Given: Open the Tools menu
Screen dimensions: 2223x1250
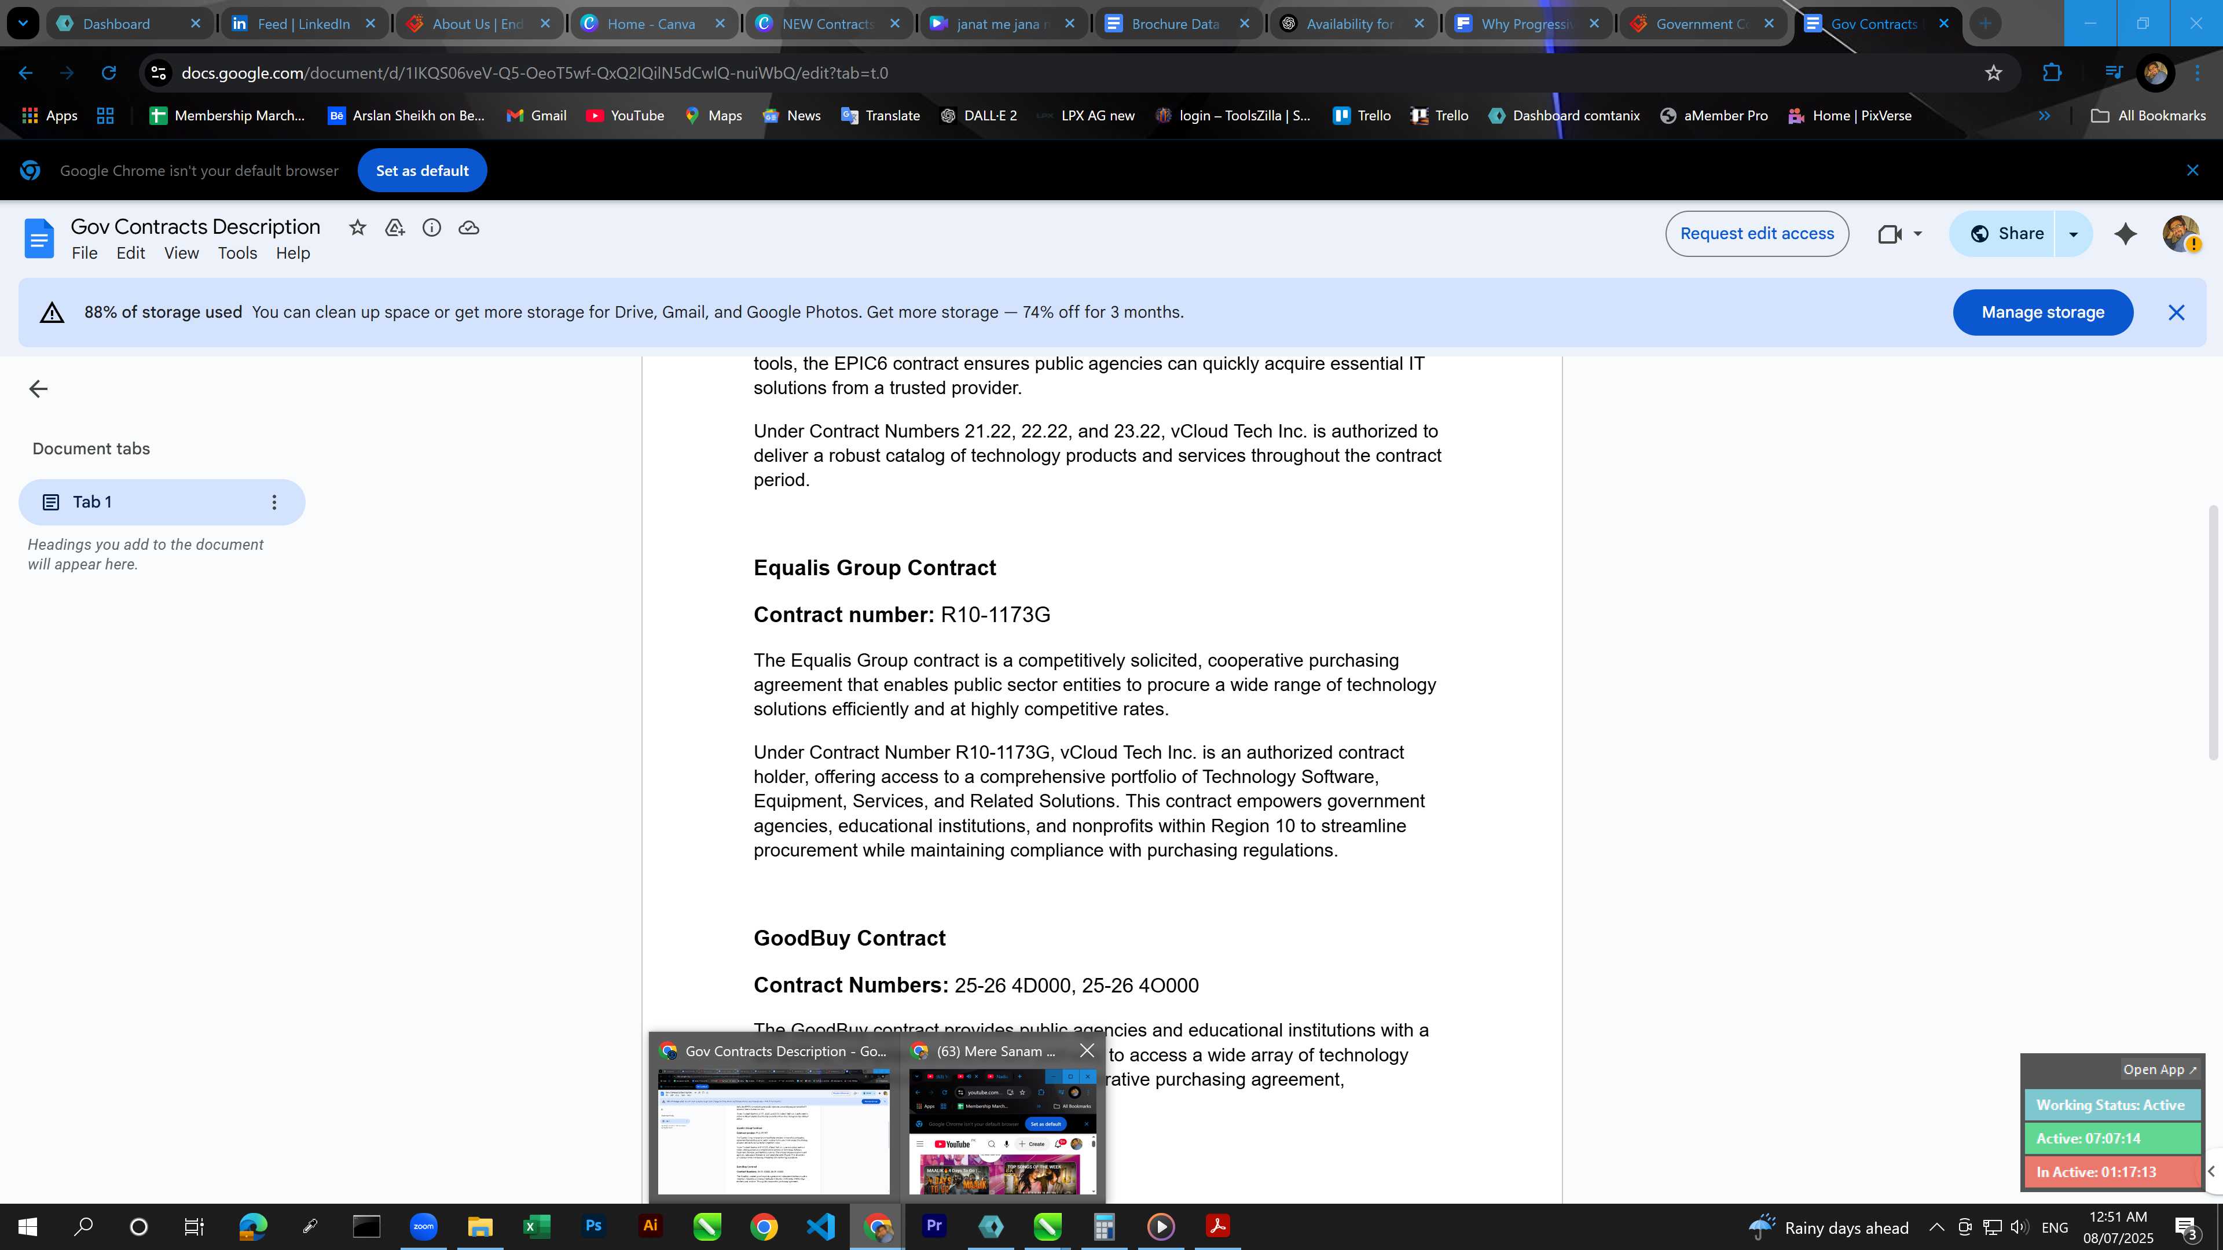Looking at the screenshot, I should pyautogui.click(x=237, y=253).
